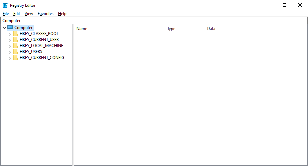Select the HKEY_USERS label
The height and width of the screenshot is (166, 308).
(x=31, y=52)
